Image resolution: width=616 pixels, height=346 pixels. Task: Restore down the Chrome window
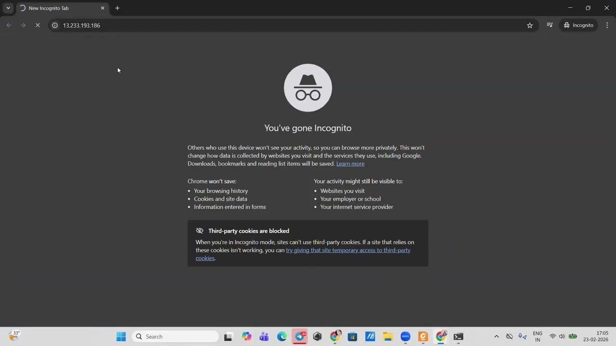click(588, 8)
